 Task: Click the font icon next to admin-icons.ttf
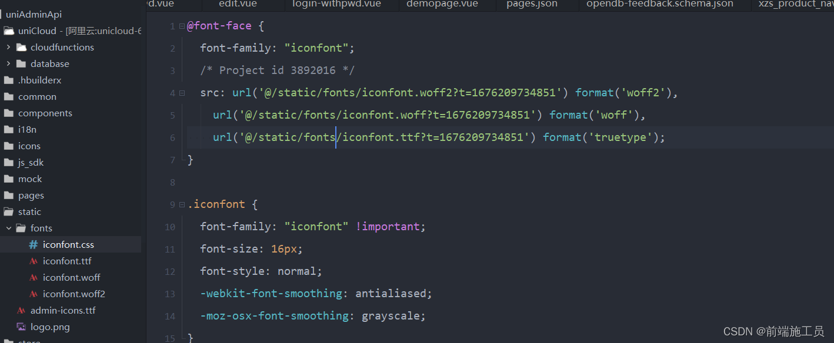pos(21,310)
